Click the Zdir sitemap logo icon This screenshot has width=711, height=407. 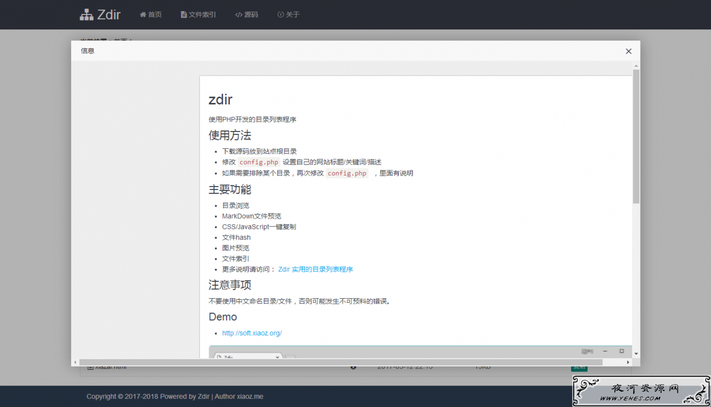coord(86,15)
